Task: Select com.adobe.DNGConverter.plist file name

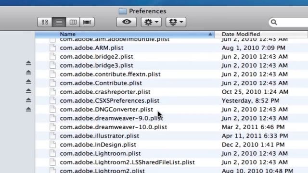Action: coord(106,110)
